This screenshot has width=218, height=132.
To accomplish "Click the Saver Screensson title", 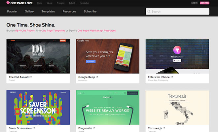I will tap(20, 128).
